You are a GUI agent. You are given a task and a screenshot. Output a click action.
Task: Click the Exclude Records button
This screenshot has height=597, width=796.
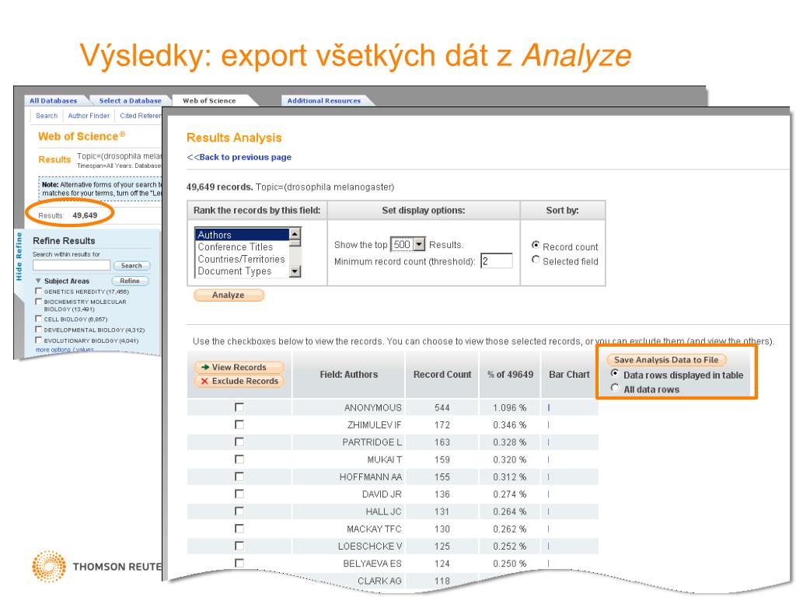point(239,381)
